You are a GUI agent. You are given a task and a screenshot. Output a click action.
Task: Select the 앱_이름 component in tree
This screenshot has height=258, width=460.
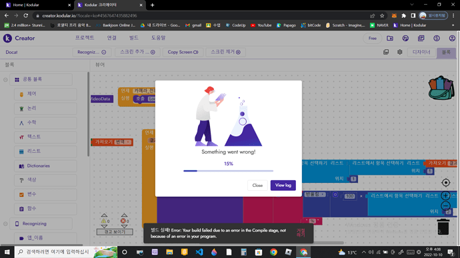coord(45,238)
